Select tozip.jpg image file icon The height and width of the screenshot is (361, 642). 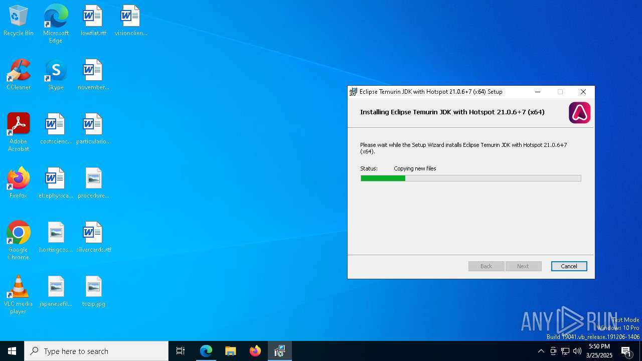point(93,292)
